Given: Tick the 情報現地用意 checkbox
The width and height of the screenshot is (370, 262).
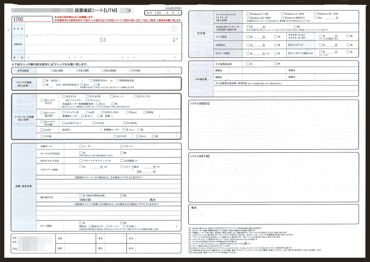Looking at the screenshot, I should coord(117,81).
